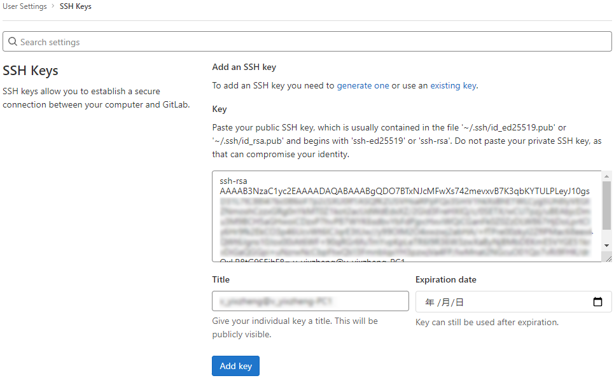Image resolution: width=614 pixels, height=378 pixels.
Task: Click the 'Title' field label
Action: 221,279
